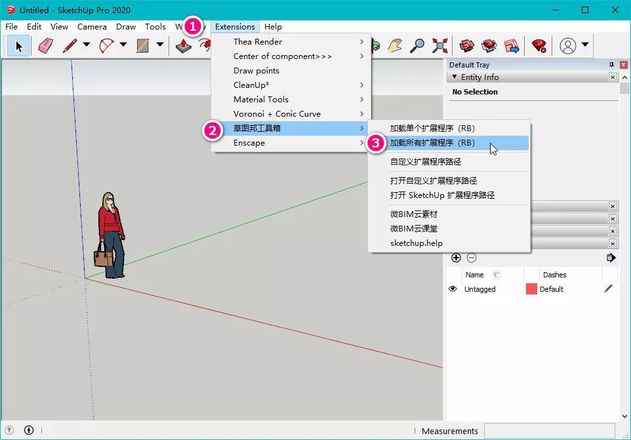Image resolution: width=631 pixels, height=440 pixels.
Task: Click the Default dashes value
Action: click(x=552, y=289)
